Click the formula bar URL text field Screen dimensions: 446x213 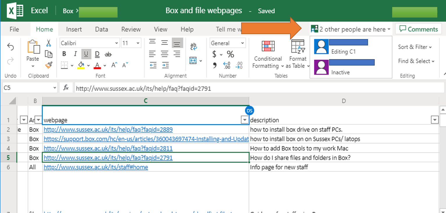pos(259,88)
